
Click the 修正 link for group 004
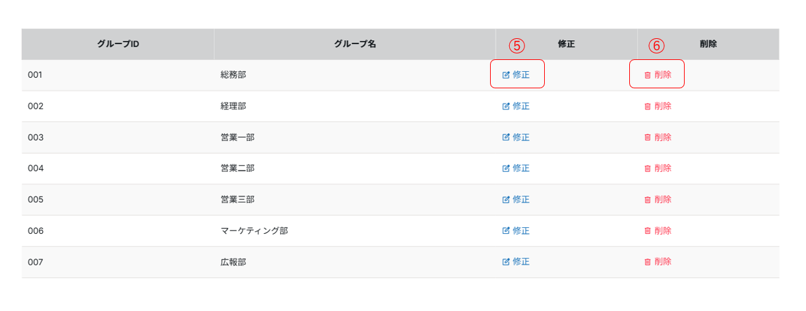pos(521,169)
